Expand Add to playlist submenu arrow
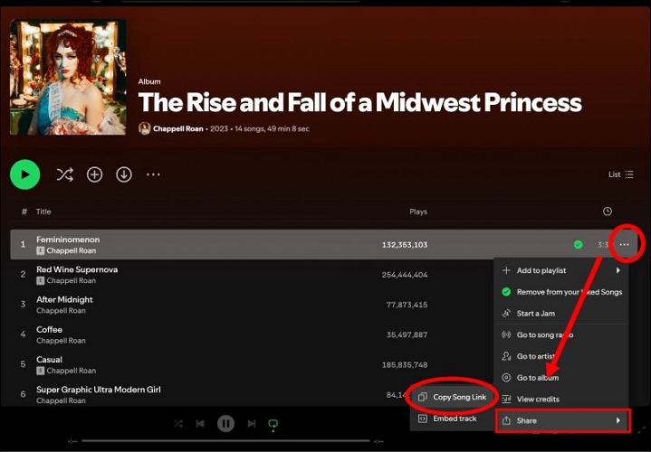Viewport: 651px width, 452px height. point(617,270)
